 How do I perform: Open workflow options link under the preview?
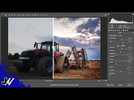[x=64, y=85]
